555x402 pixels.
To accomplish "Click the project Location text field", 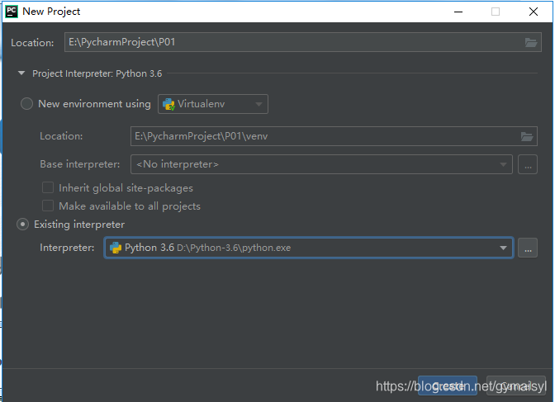I will [302, 42].
